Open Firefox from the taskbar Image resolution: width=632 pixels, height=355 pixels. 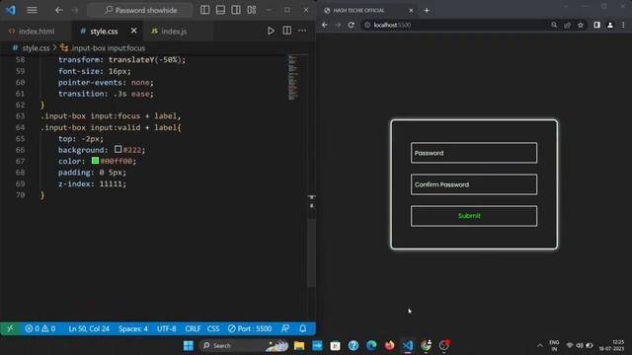tap(389, 345)
